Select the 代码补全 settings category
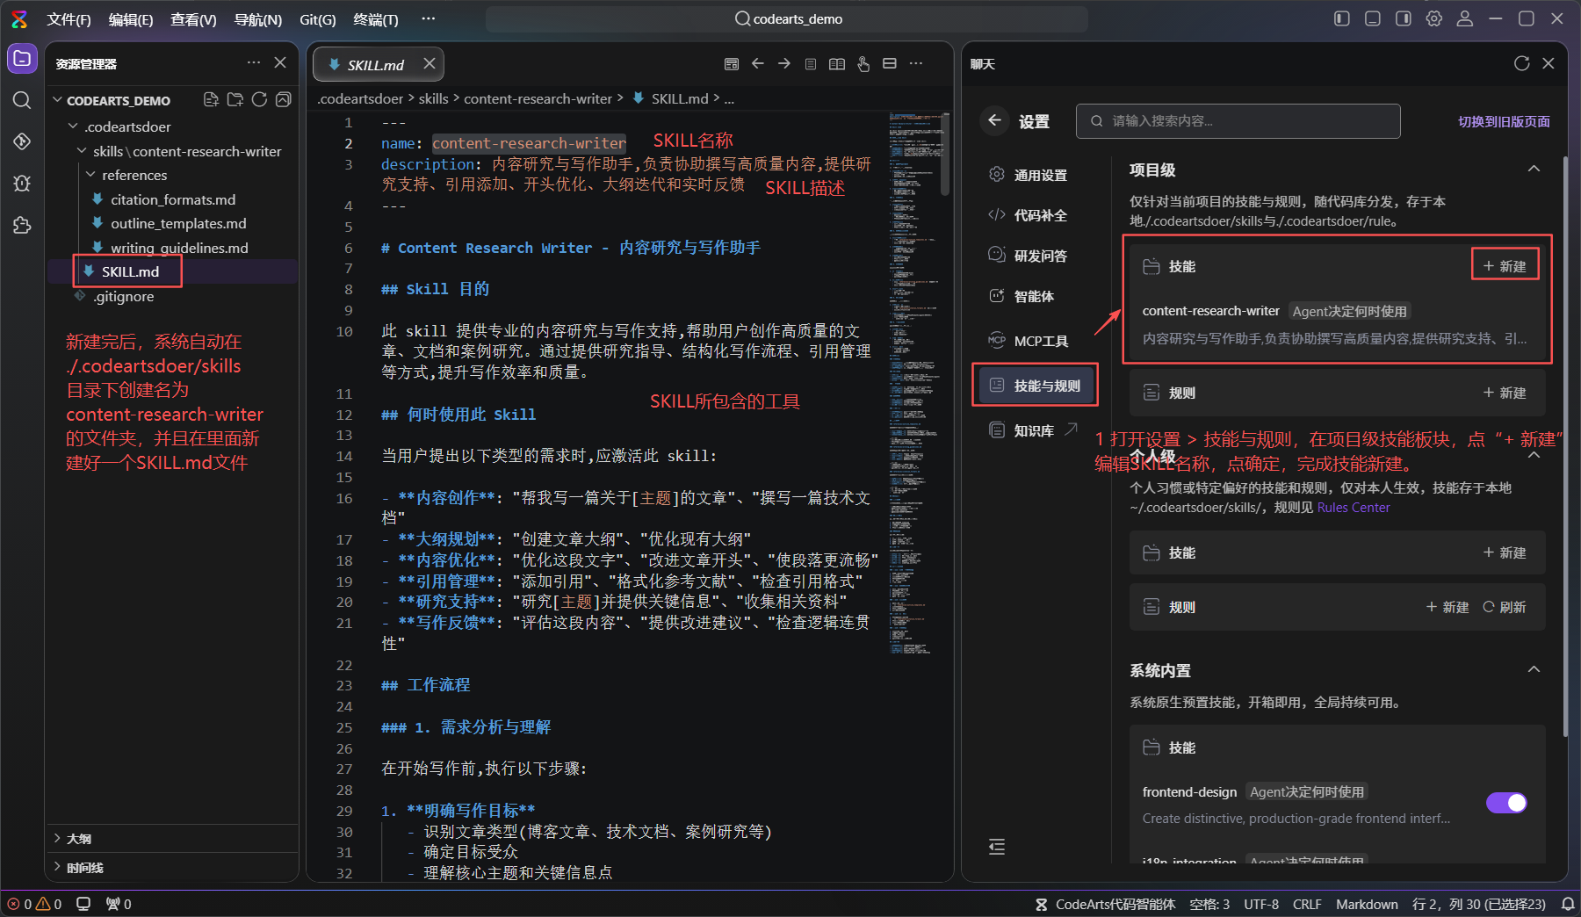 [1035, 215]
